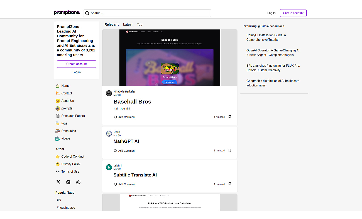The height and width of the screenshot is (219, 362).
Task: Open Code of Conduct link text
Action: tap(73, 157)
